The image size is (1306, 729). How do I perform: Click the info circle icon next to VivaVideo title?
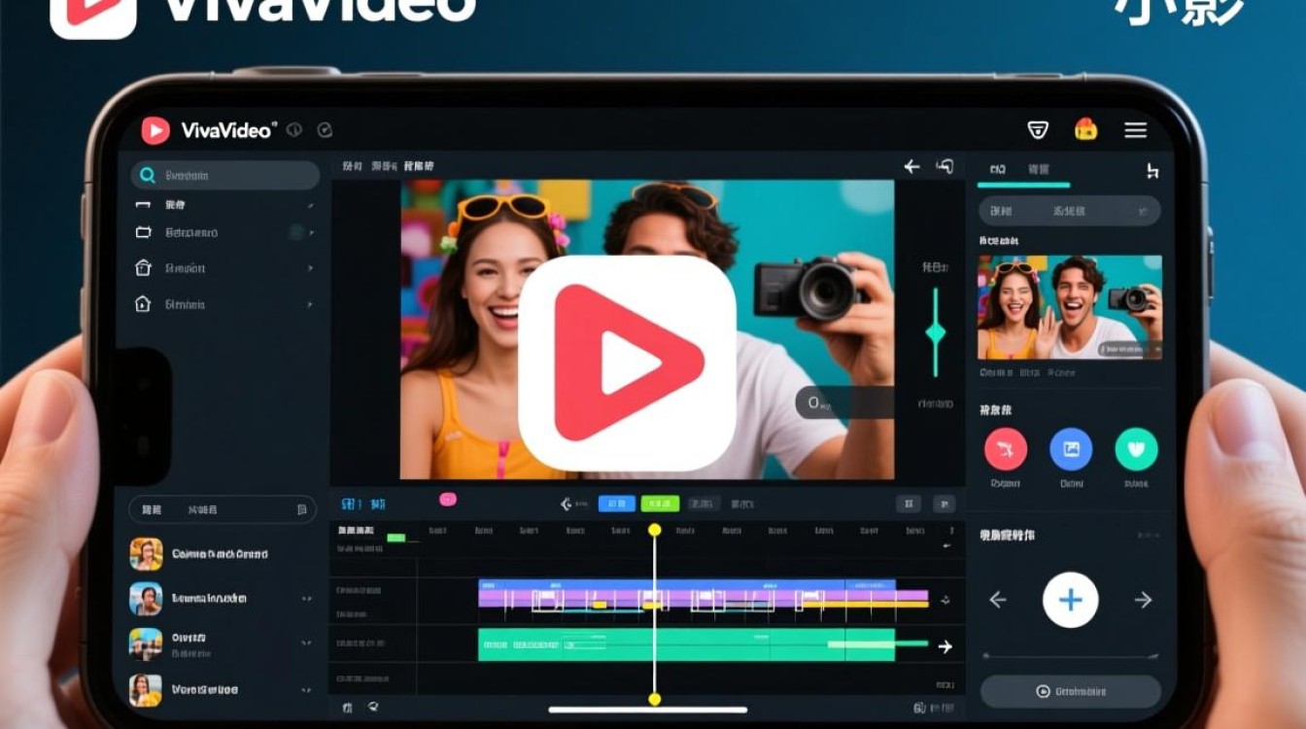[x=294, y=130]
